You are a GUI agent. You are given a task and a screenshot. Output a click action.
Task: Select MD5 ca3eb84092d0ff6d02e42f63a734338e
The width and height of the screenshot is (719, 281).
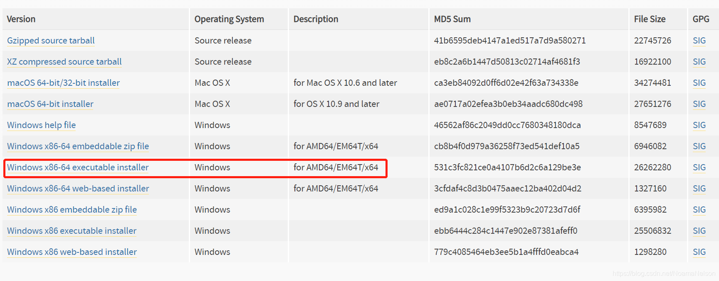(x=506, y=83)
